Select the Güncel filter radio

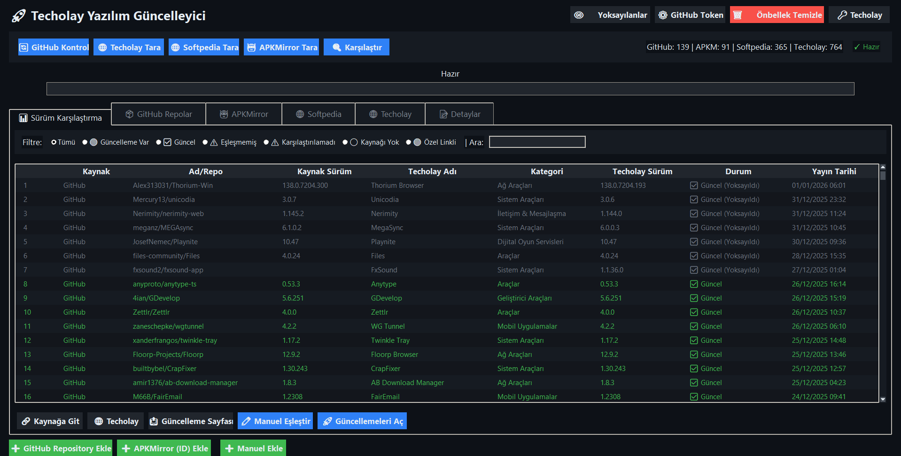click(x=159, y=142)
